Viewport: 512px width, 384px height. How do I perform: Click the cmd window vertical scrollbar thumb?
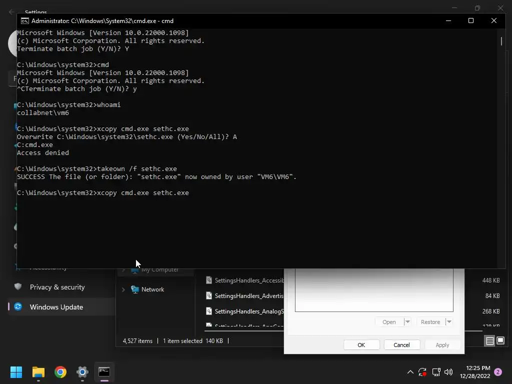[501, 41]
